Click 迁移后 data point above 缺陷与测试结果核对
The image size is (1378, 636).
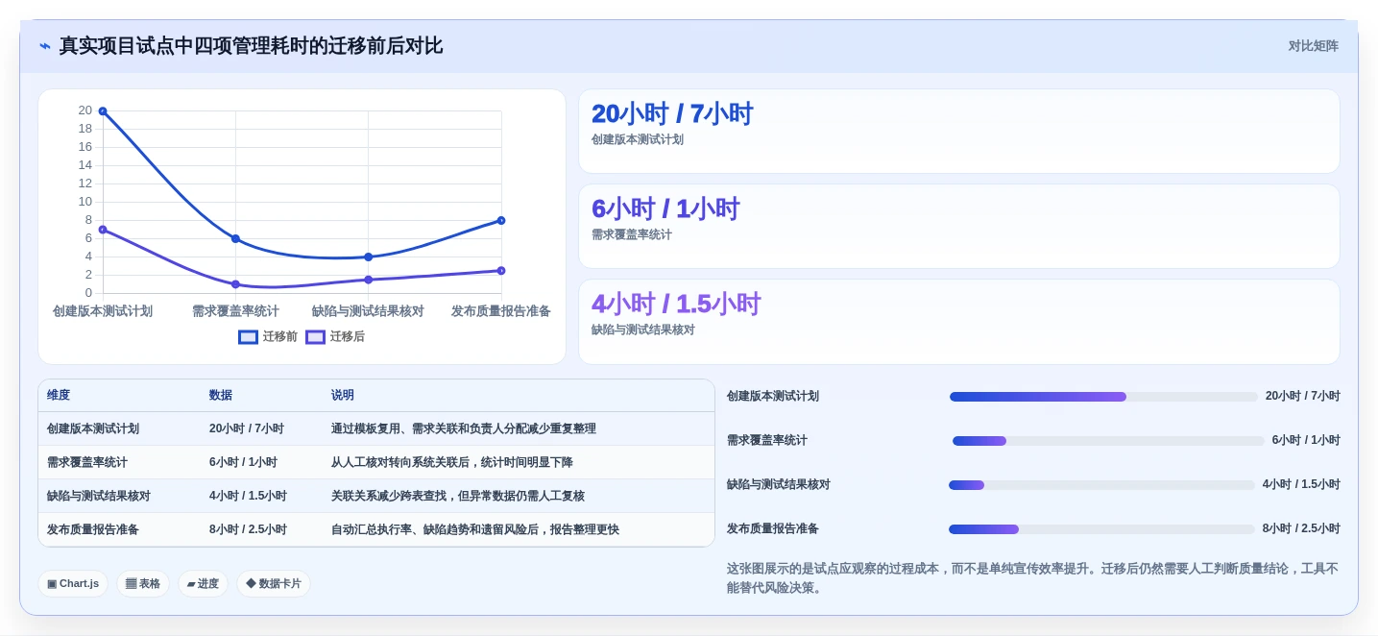368,280
